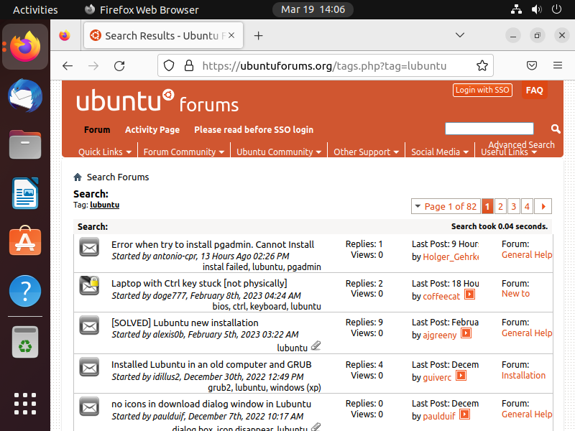
Task: Open Activities overview menu
Action: [35, 9]
